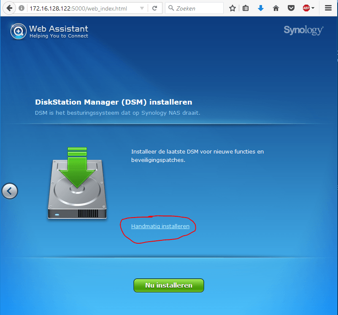
Task: Click the 'Helping You to Connect' tagline
Action: [59, 36]
